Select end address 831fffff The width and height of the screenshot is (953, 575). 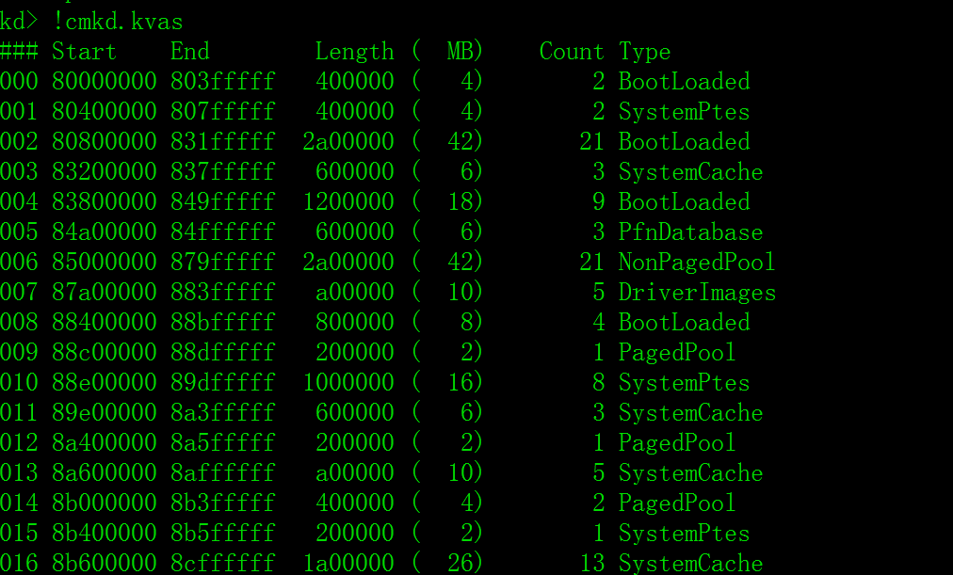tap(223, 141)
